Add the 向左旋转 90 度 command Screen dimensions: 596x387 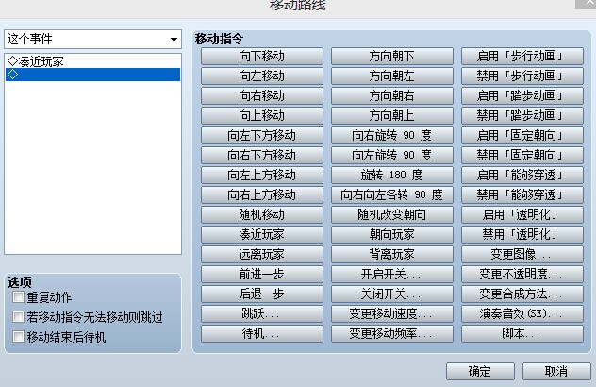(392, 155)
